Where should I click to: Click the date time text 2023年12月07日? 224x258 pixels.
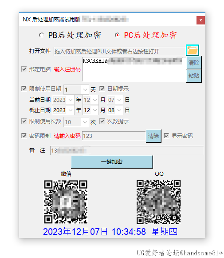click(x=75, y=232)
